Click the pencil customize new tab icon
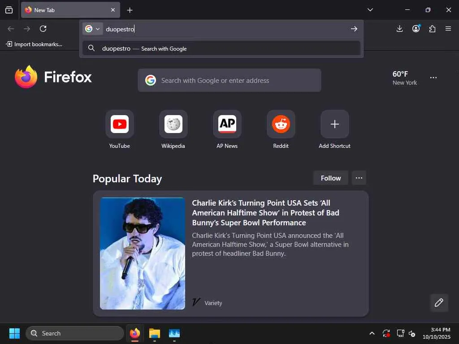This screenshot has width=459, height=344. coord(439,303)
